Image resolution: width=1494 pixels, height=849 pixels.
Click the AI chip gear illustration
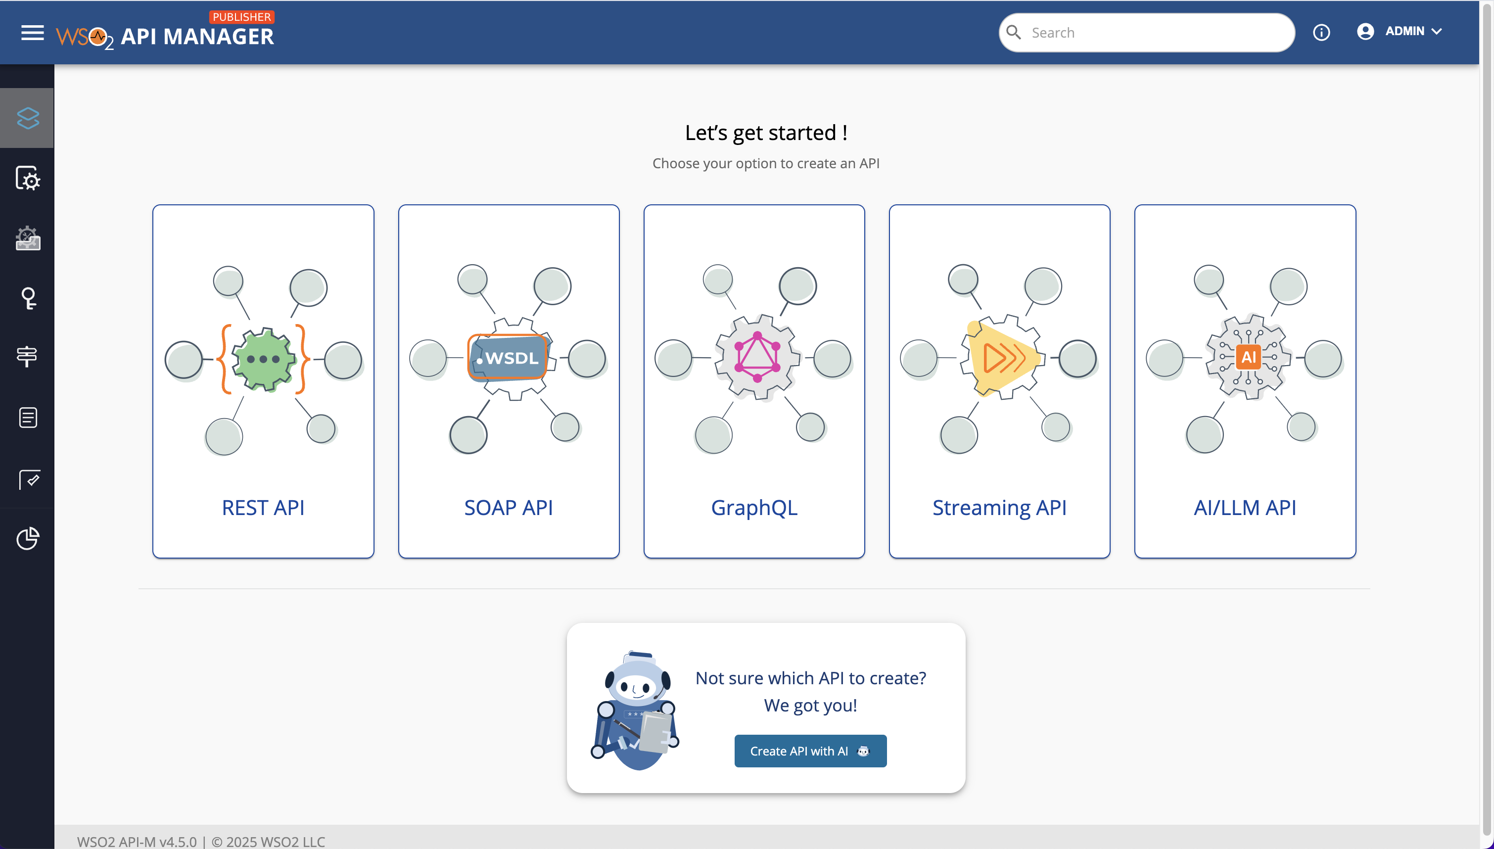tap(1248, 356)
